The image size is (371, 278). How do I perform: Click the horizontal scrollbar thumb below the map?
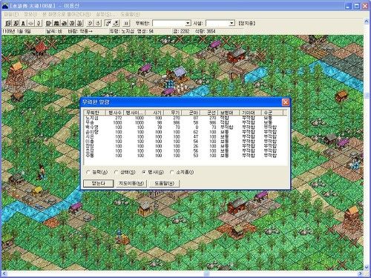206,274
